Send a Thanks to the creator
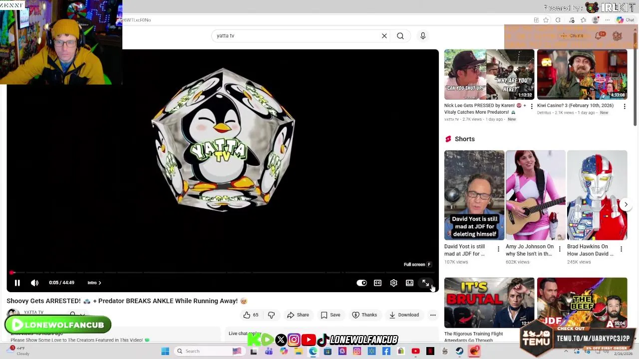Image resolution: width=639 pixels, height=359 pixels. (364, 315)
